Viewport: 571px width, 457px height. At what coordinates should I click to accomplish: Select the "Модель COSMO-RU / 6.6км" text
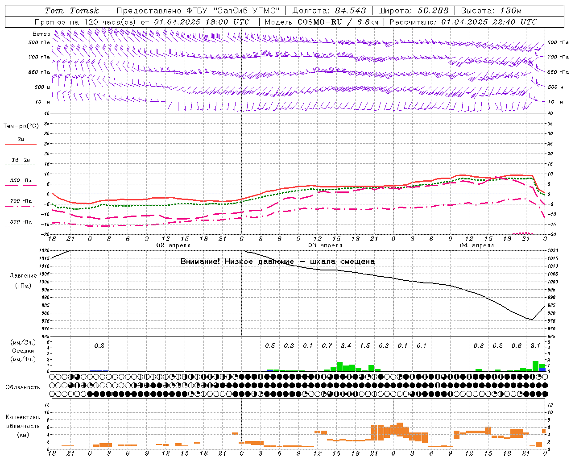pos(322,22)
